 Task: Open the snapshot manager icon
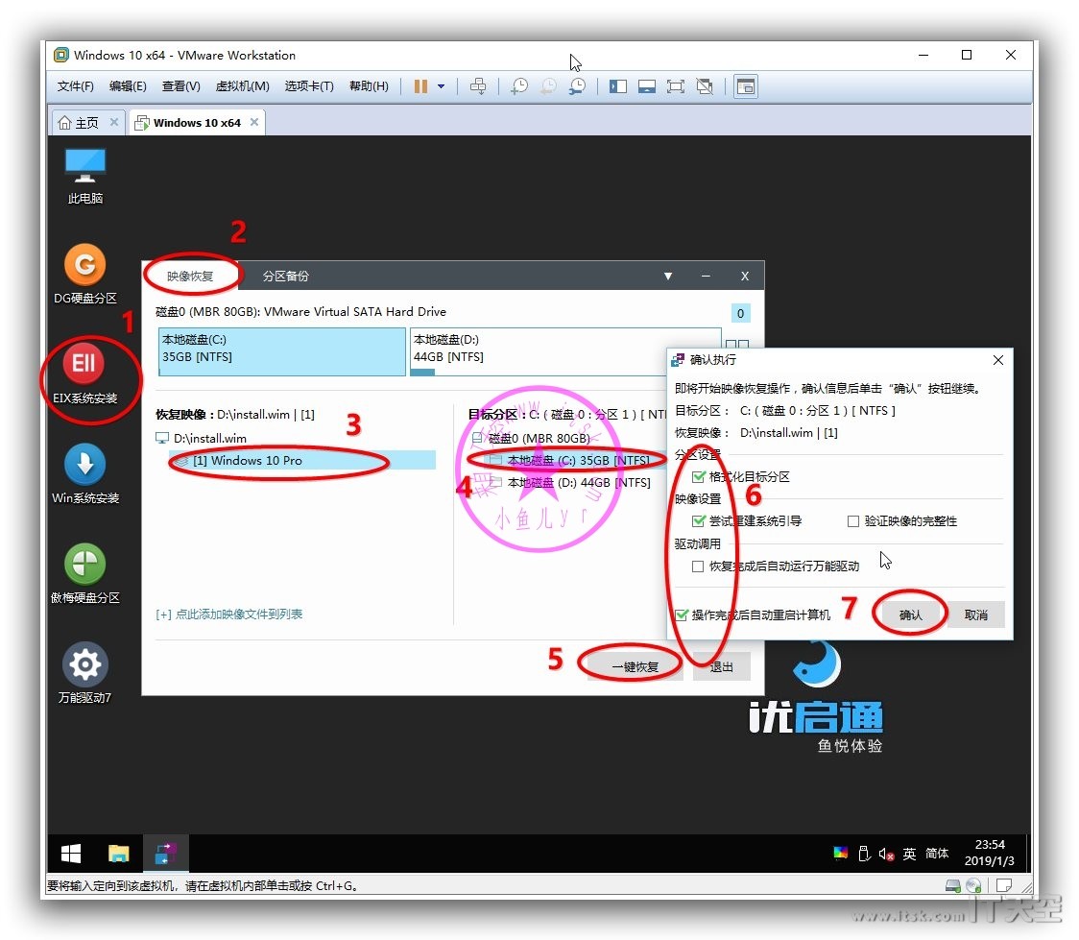(577, 86)
